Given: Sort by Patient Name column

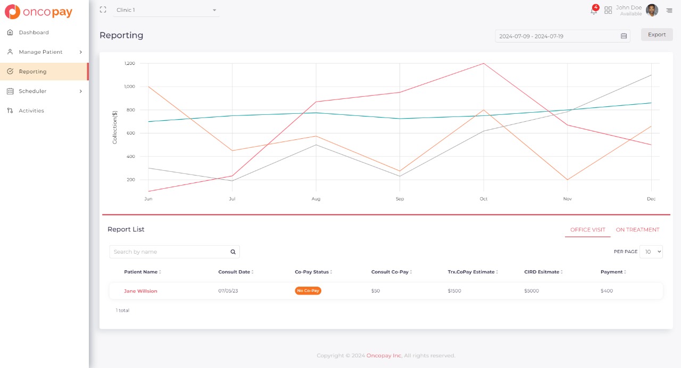Looking at the screenshot, I should pyautogui.click(x=143, y=272).
